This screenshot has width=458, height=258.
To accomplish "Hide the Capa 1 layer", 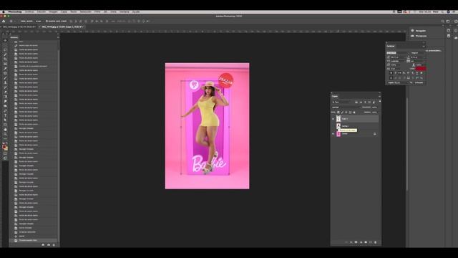I will pos(333,119).
